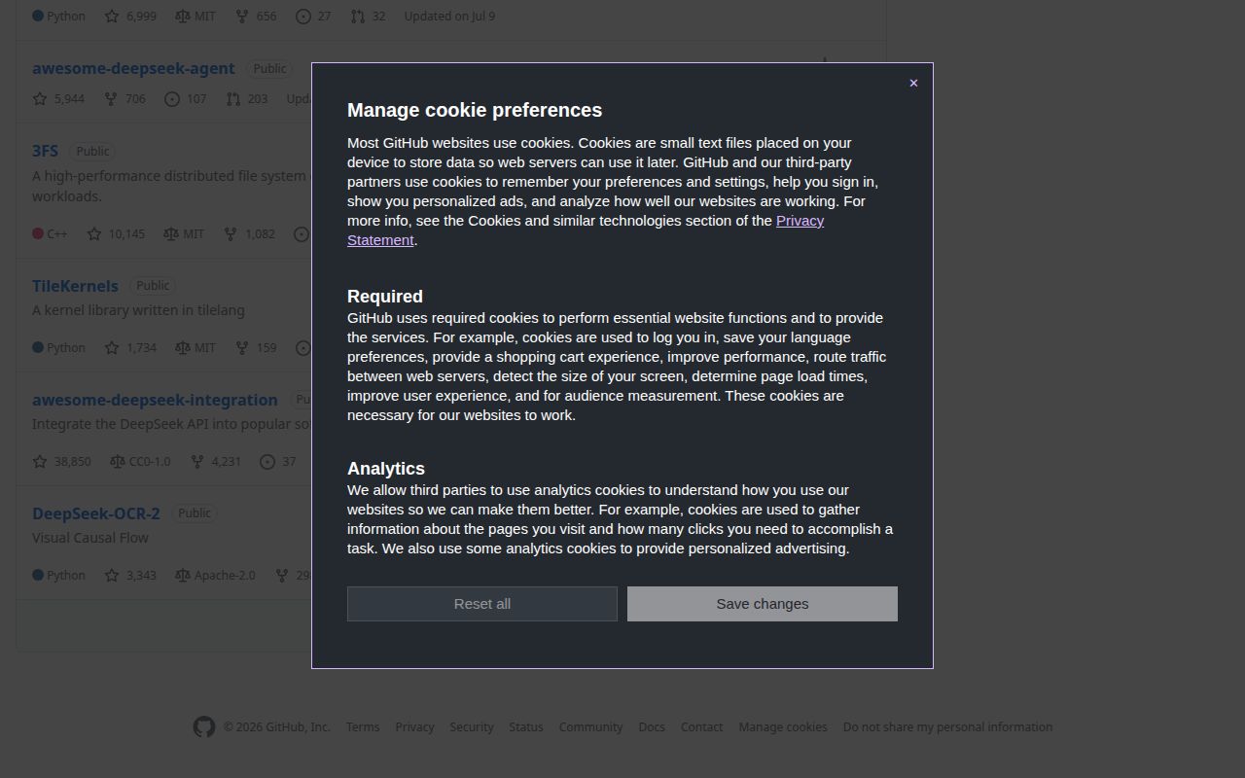Click the license icon in the TileKernels row

(x=182, y=348)
